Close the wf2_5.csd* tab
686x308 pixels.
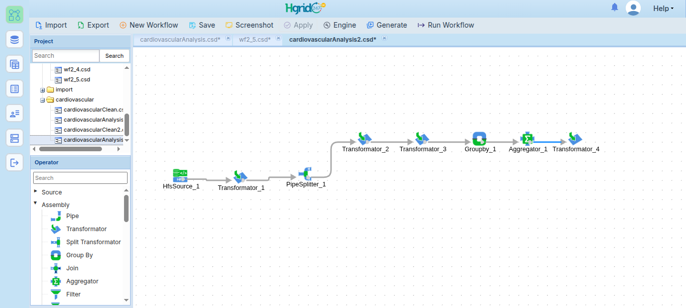278,38
